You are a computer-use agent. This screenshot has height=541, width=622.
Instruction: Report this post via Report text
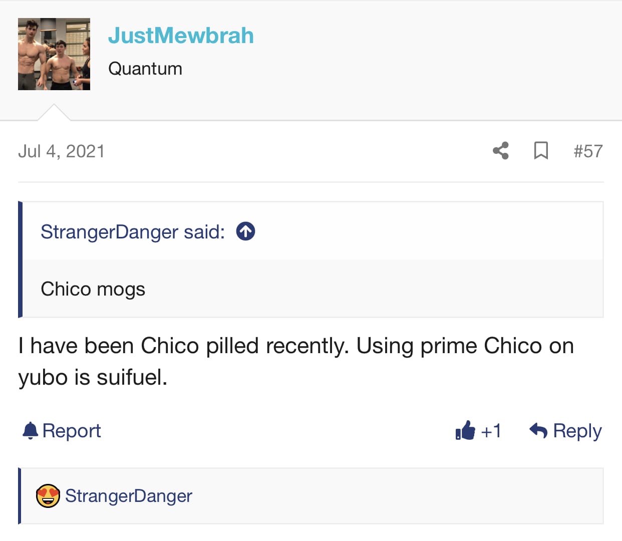click(x=72, y=431)
